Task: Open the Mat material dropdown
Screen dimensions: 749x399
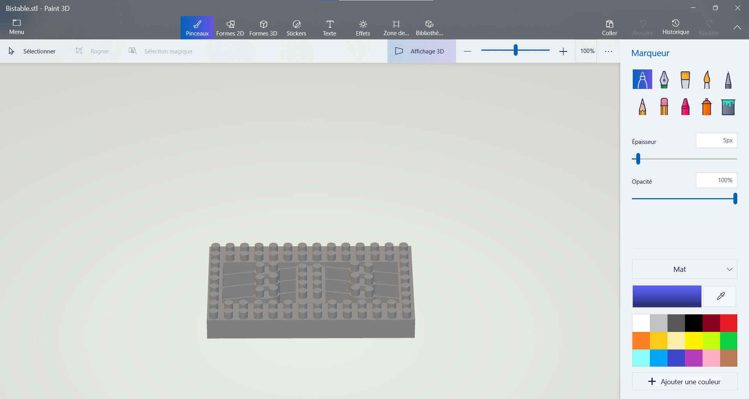Action: click(x=684, y=269)
